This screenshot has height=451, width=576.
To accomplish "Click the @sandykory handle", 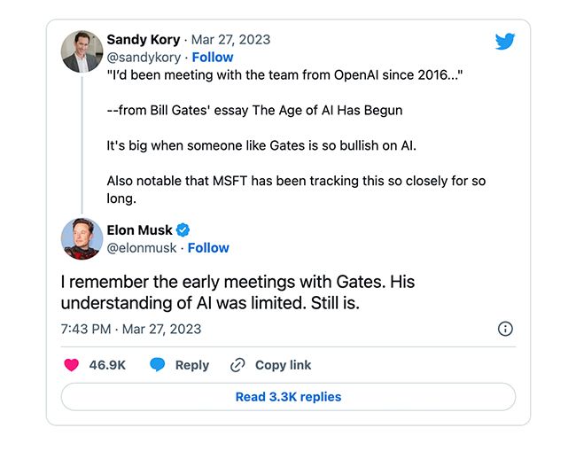I will 144,58.
